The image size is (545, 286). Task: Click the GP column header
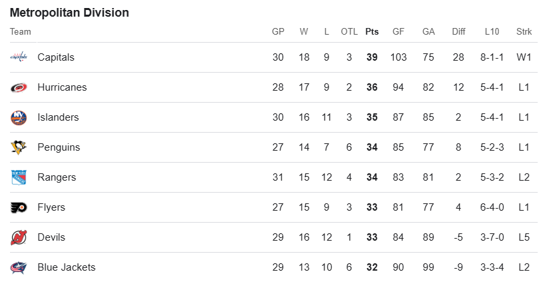click(278, 31)
